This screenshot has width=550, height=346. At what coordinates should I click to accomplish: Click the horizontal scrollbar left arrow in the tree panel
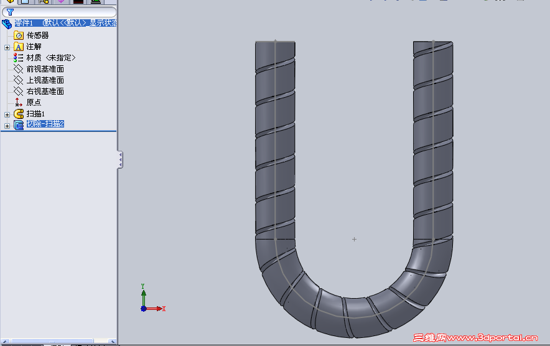tap(4, 342)
